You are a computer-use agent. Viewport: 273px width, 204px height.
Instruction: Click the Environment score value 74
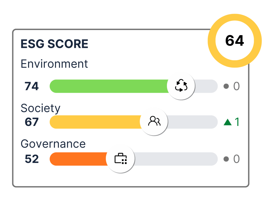point(32,86)
